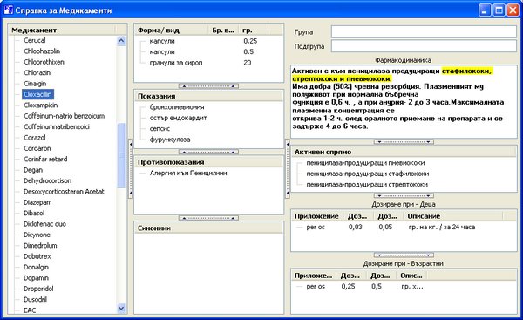Select гранули за сироп row
Screen dimensions: 523x320
208,63
